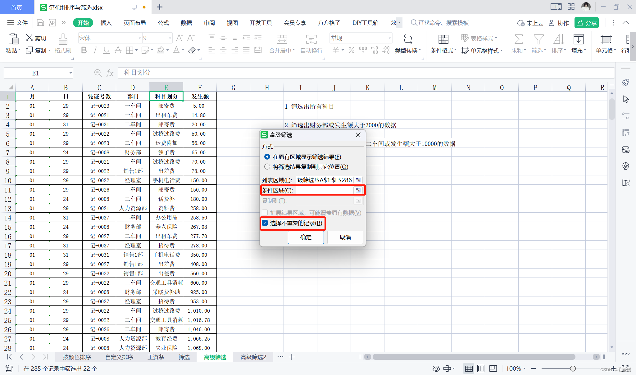
Task: Switch to the 高级筛选2 sheet tab
Action: coord(253,357)
